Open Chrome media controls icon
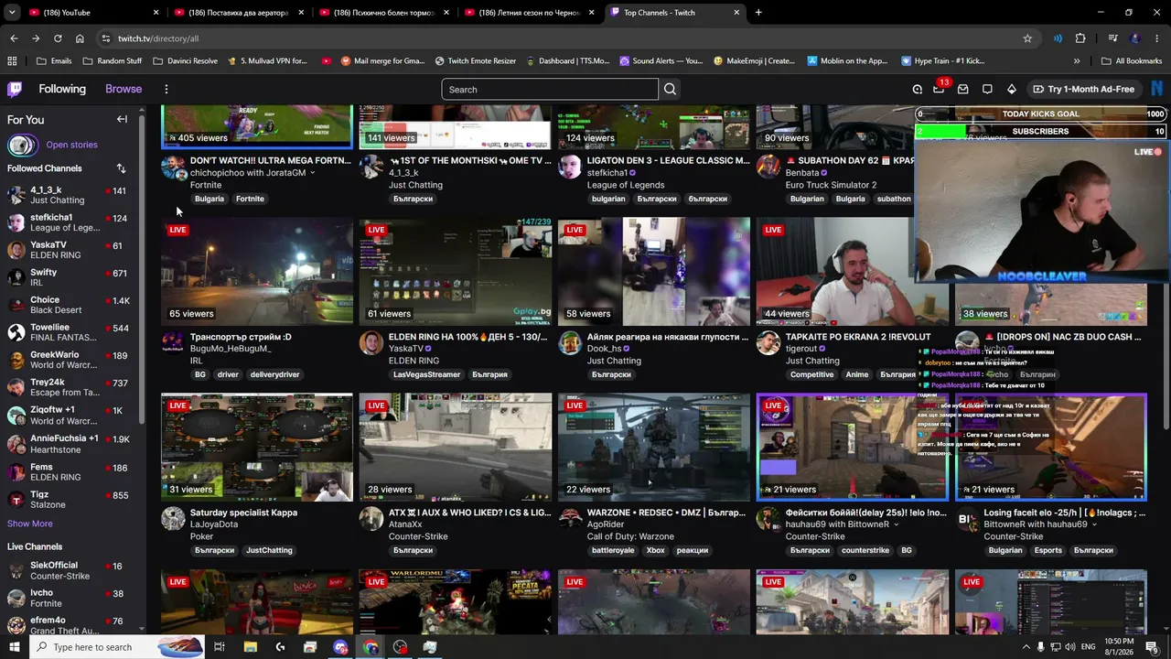 [1112, 38]
